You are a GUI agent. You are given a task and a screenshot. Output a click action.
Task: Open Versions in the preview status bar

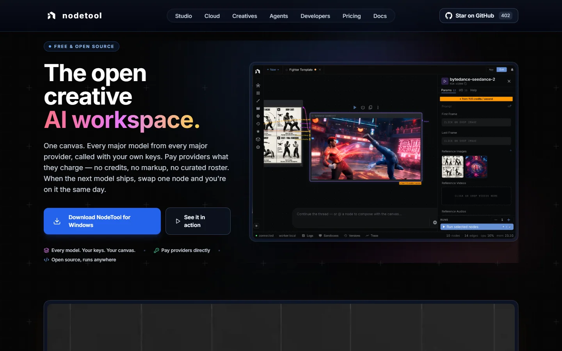click(352, 236)
